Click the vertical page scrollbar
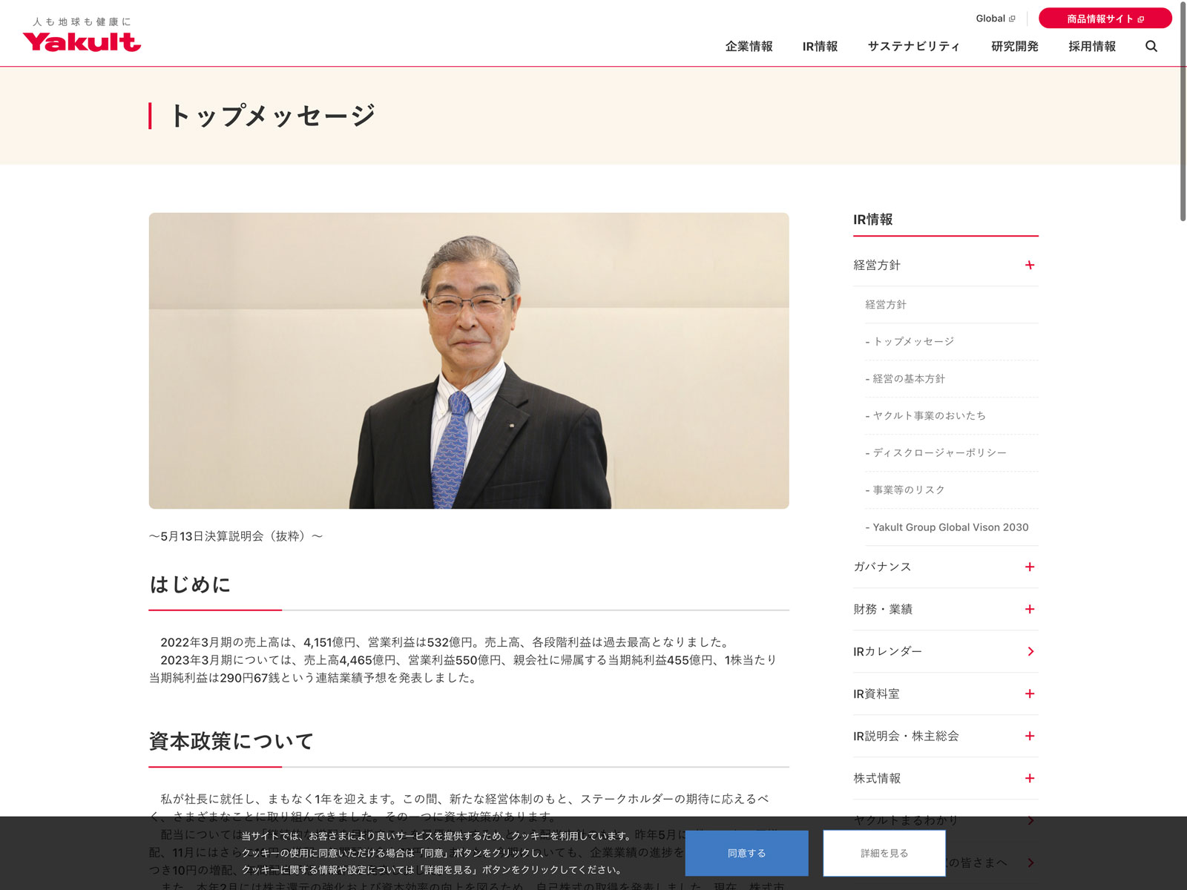 coord(1183,111)
